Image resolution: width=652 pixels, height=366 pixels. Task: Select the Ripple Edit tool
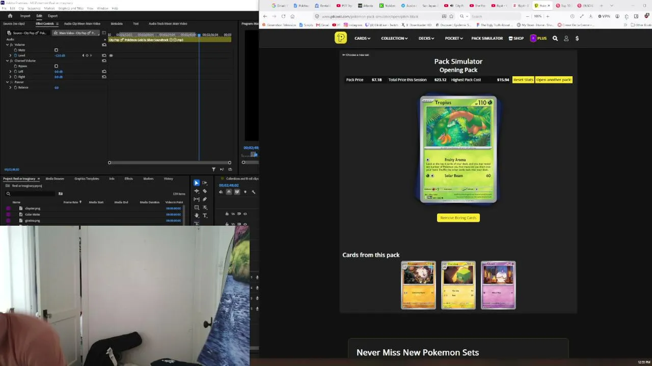(x=197, y=191)
